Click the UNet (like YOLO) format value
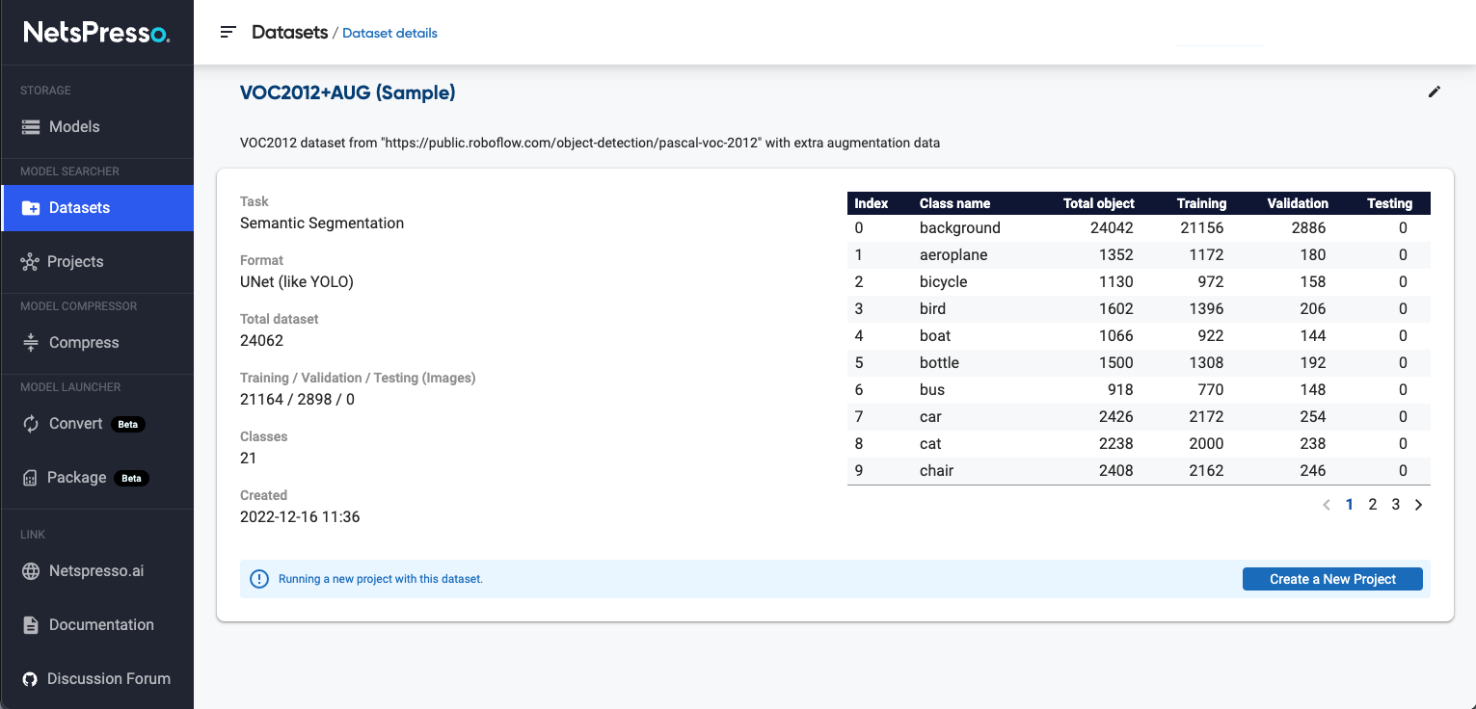The height and width of the screenshot is (709, 1476). pyautogui.click(x=297, y=282)
